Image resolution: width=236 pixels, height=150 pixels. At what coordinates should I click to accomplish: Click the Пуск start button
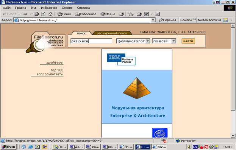coord(9,147)
